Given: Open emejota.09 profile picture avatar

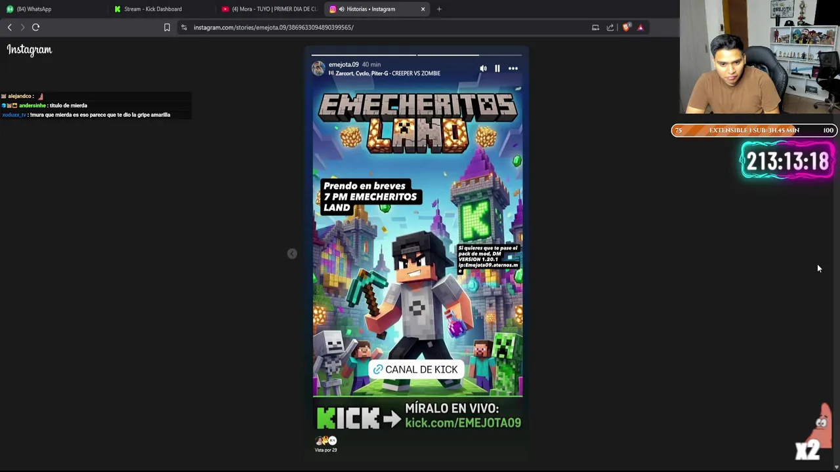Looking at the screenshot, I should (318, 68).
